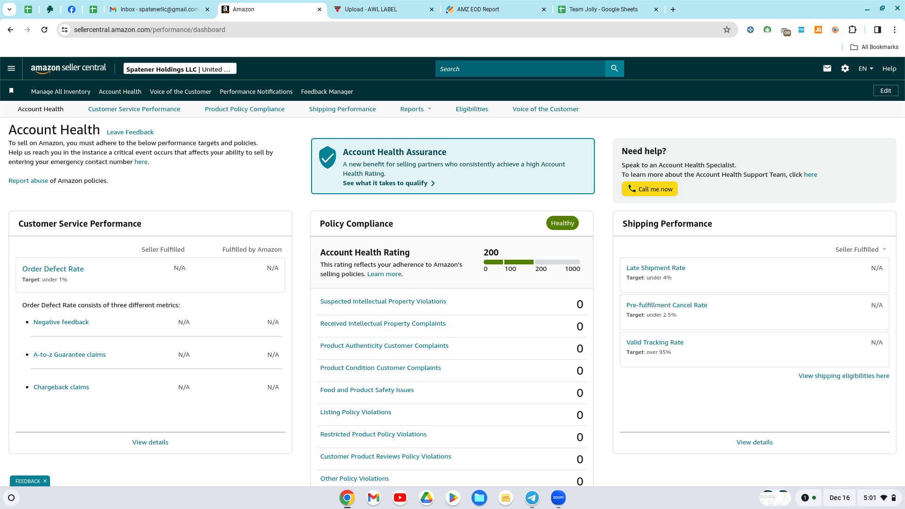Open the messages envelope icon

pos(827,68)
